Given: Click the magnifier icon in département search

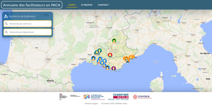Looking at the screenshot, I should [6, 32].
